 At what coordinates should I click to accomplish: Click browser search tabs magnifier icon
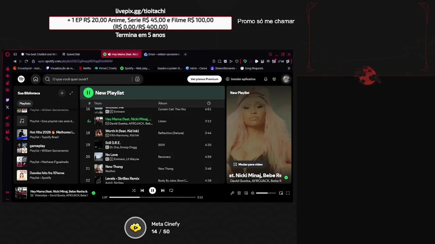(271, 54)
